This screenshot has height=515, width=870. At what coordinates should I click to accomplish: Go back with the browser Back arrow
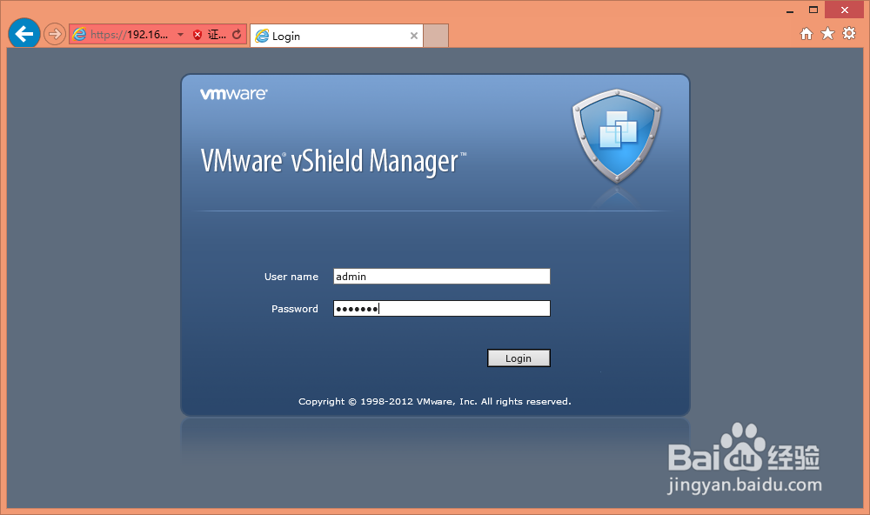(x=23, y=34)
